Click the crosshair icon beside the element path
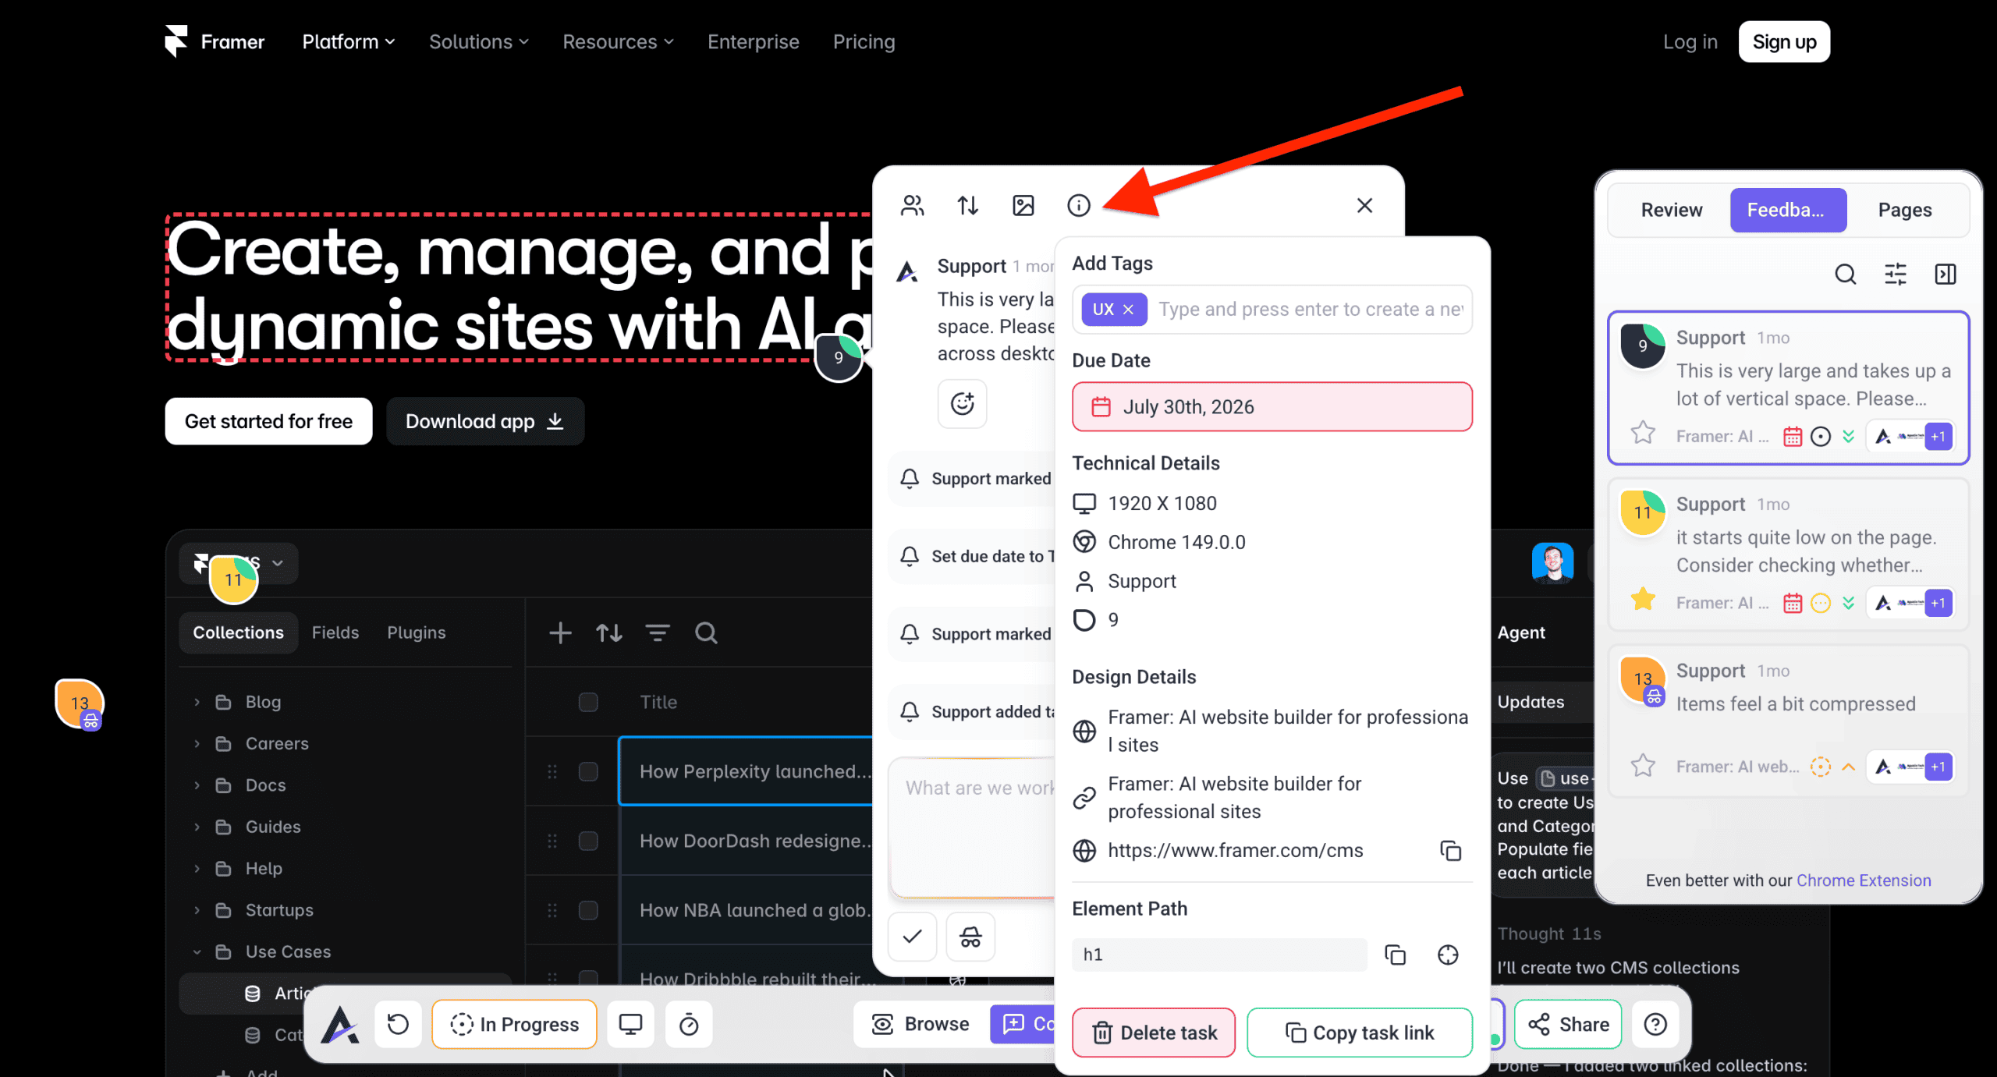This screenshot has width=1997, height=1077. pyautogui.click(x=1448, y=955)
